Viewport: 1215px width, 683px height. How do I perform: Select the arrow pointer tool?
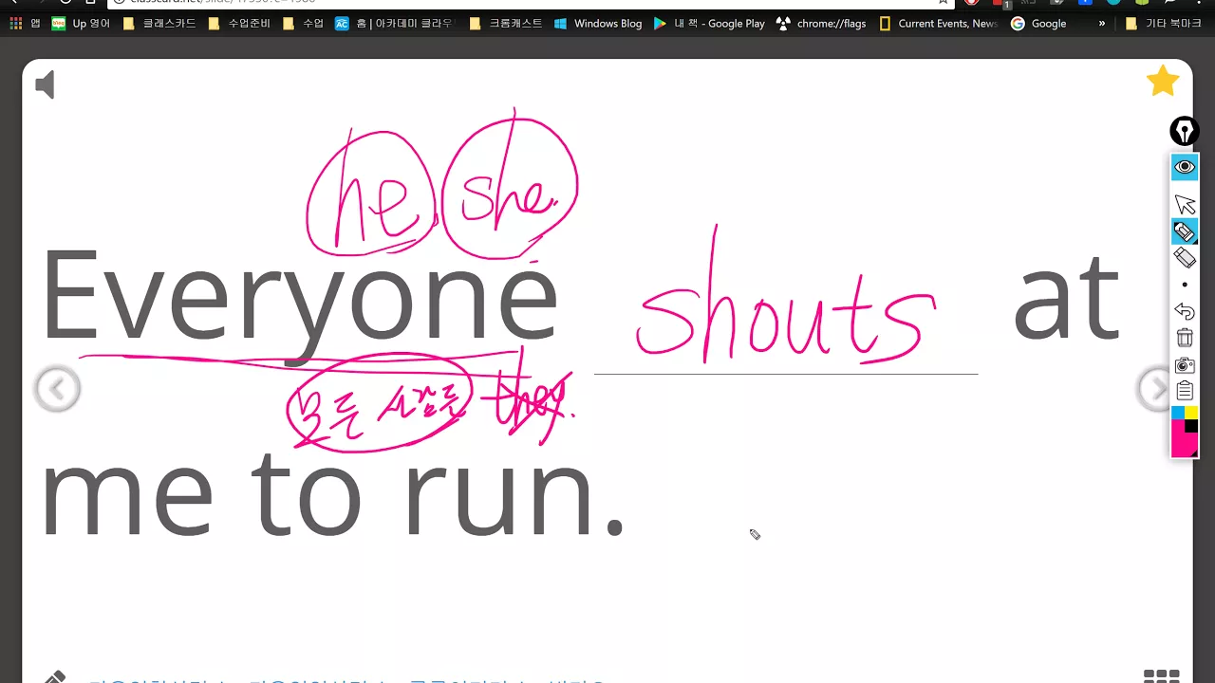1185,204
